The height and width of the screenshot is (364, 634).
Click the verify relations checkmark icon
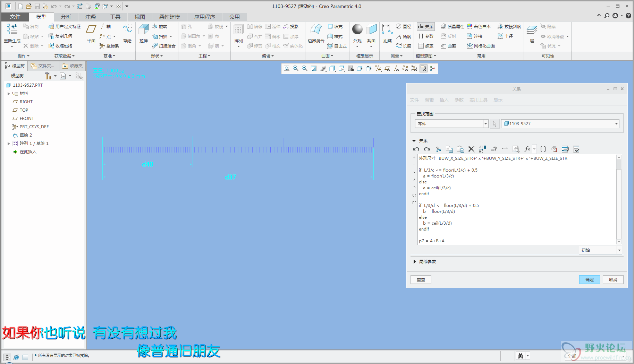pyautogui.click(x=577, y=149)
